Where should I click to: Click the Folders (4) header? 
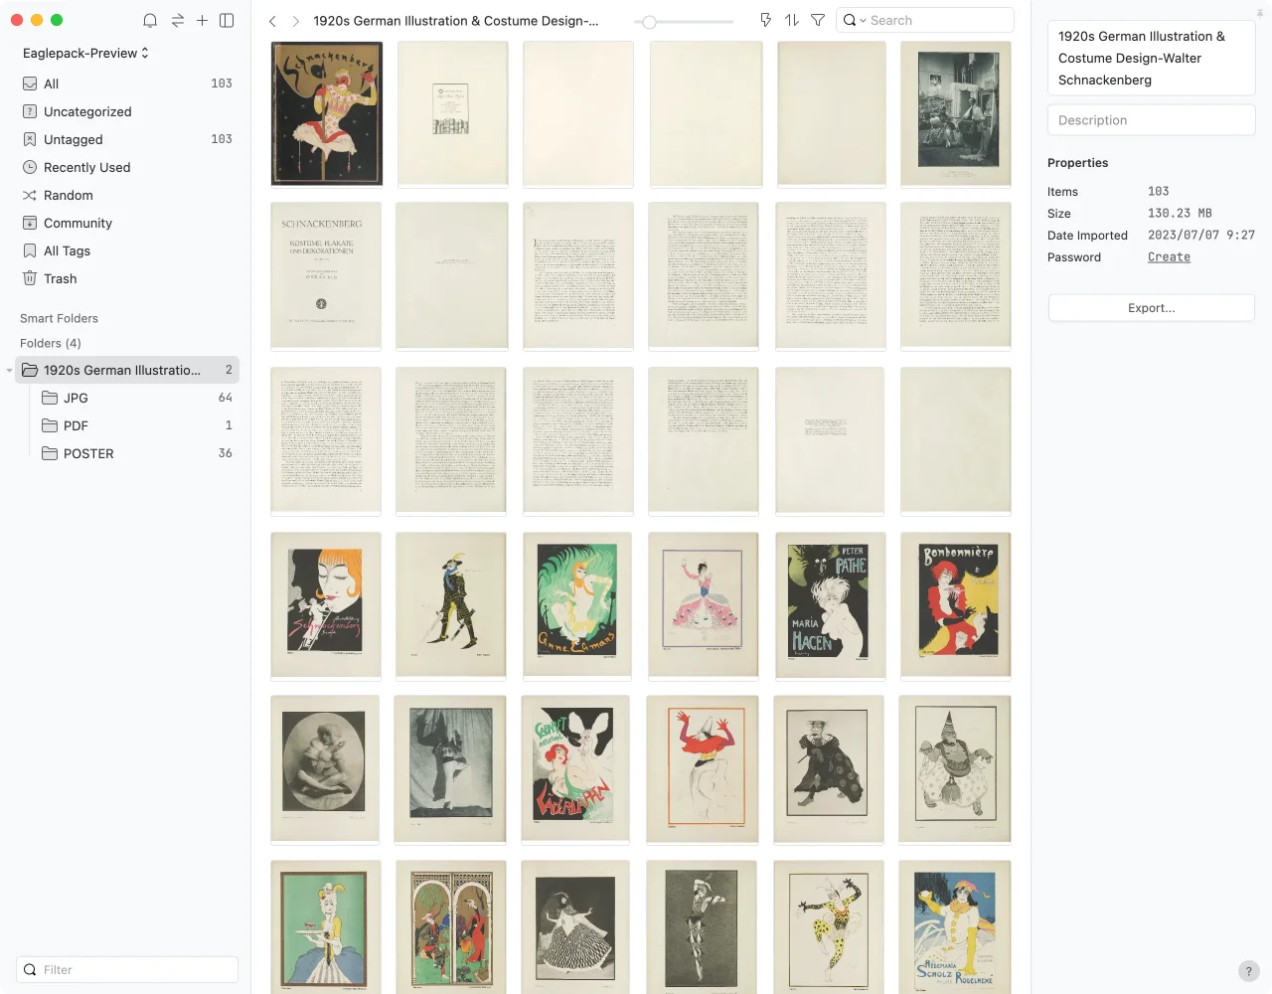click(51, 343)
